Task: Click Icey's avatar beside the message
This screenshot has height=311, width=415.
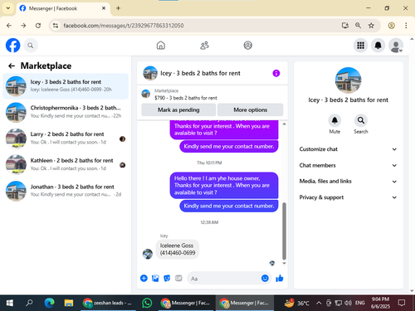Action: coord(148,254)
